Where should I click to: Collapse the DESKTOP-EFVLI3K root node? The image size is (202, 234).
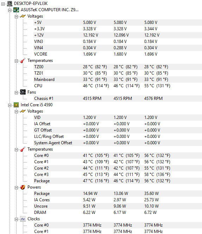[3, 4]
